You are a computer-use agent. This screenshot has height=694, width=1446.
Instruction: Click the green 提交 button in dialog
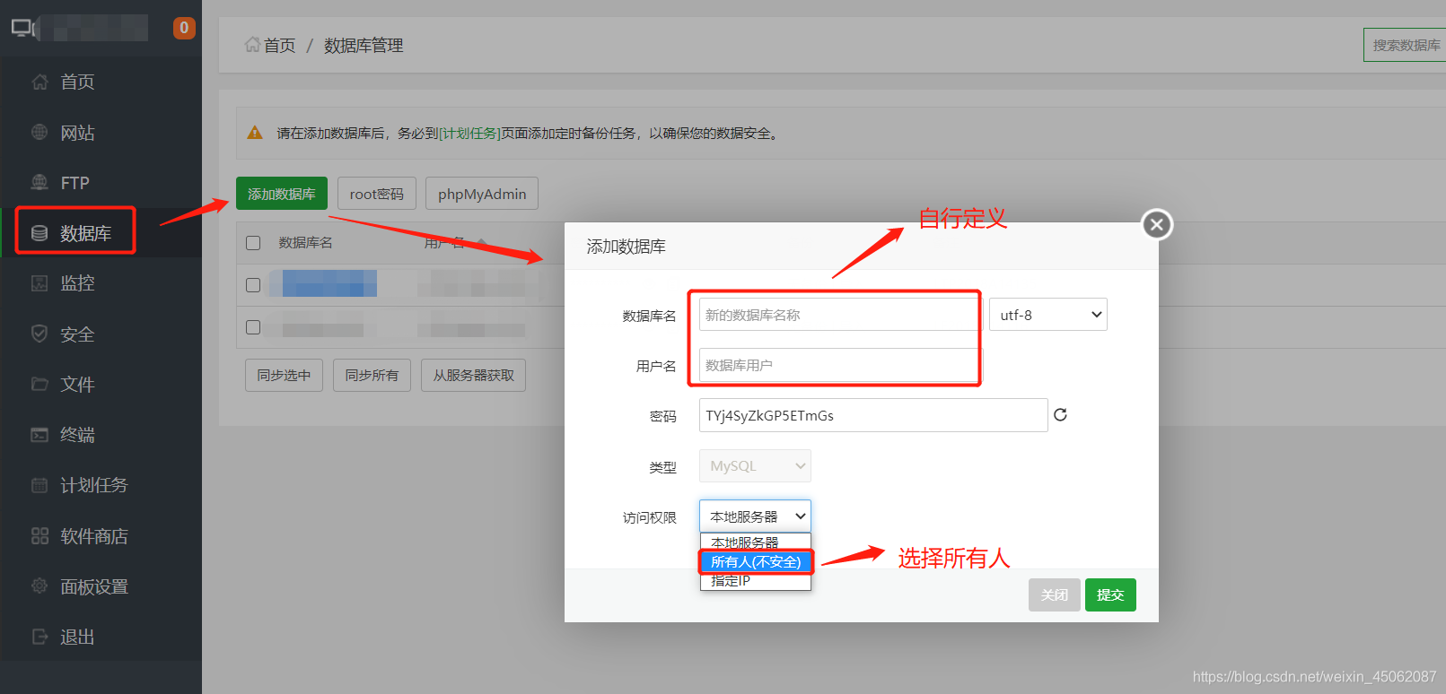1110,594
